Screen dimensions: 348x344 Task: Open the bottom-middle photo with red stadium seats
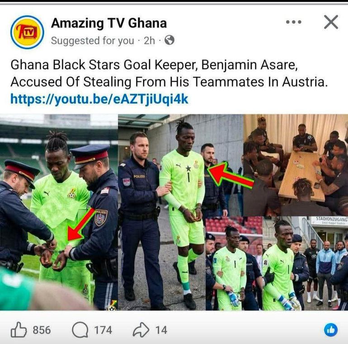click(234, 264)
